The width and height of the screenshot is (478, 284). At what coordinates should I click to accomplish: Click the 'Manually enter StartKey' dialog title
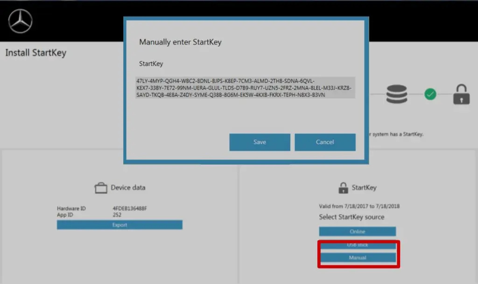[x=180, y=42]
